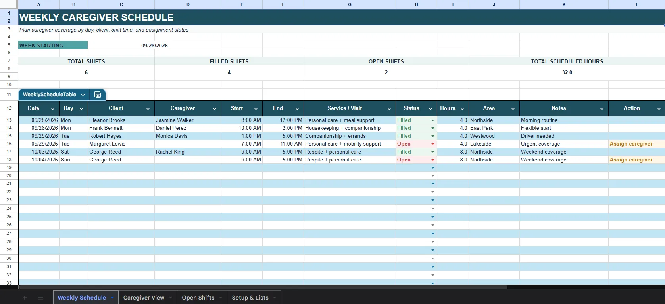Open the End column filter dropdown

point(297,108)
